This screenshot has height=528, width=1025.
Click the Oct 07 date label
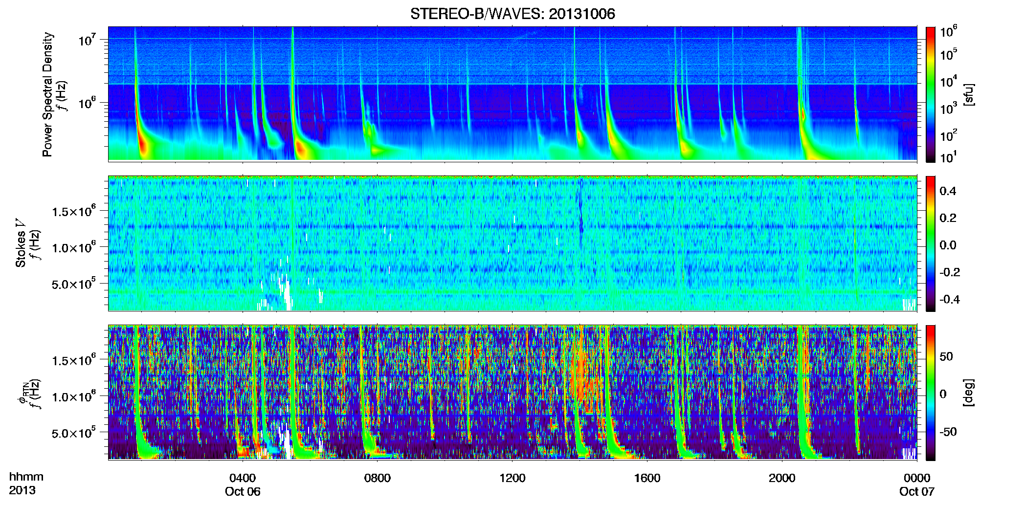[x=917, y=492]
